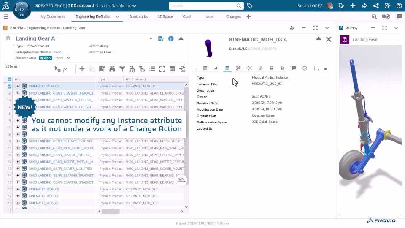Screen dimensions: 405x228
Task: Open Maturity State dropdown arrow
Action: (x=68, y=58)
